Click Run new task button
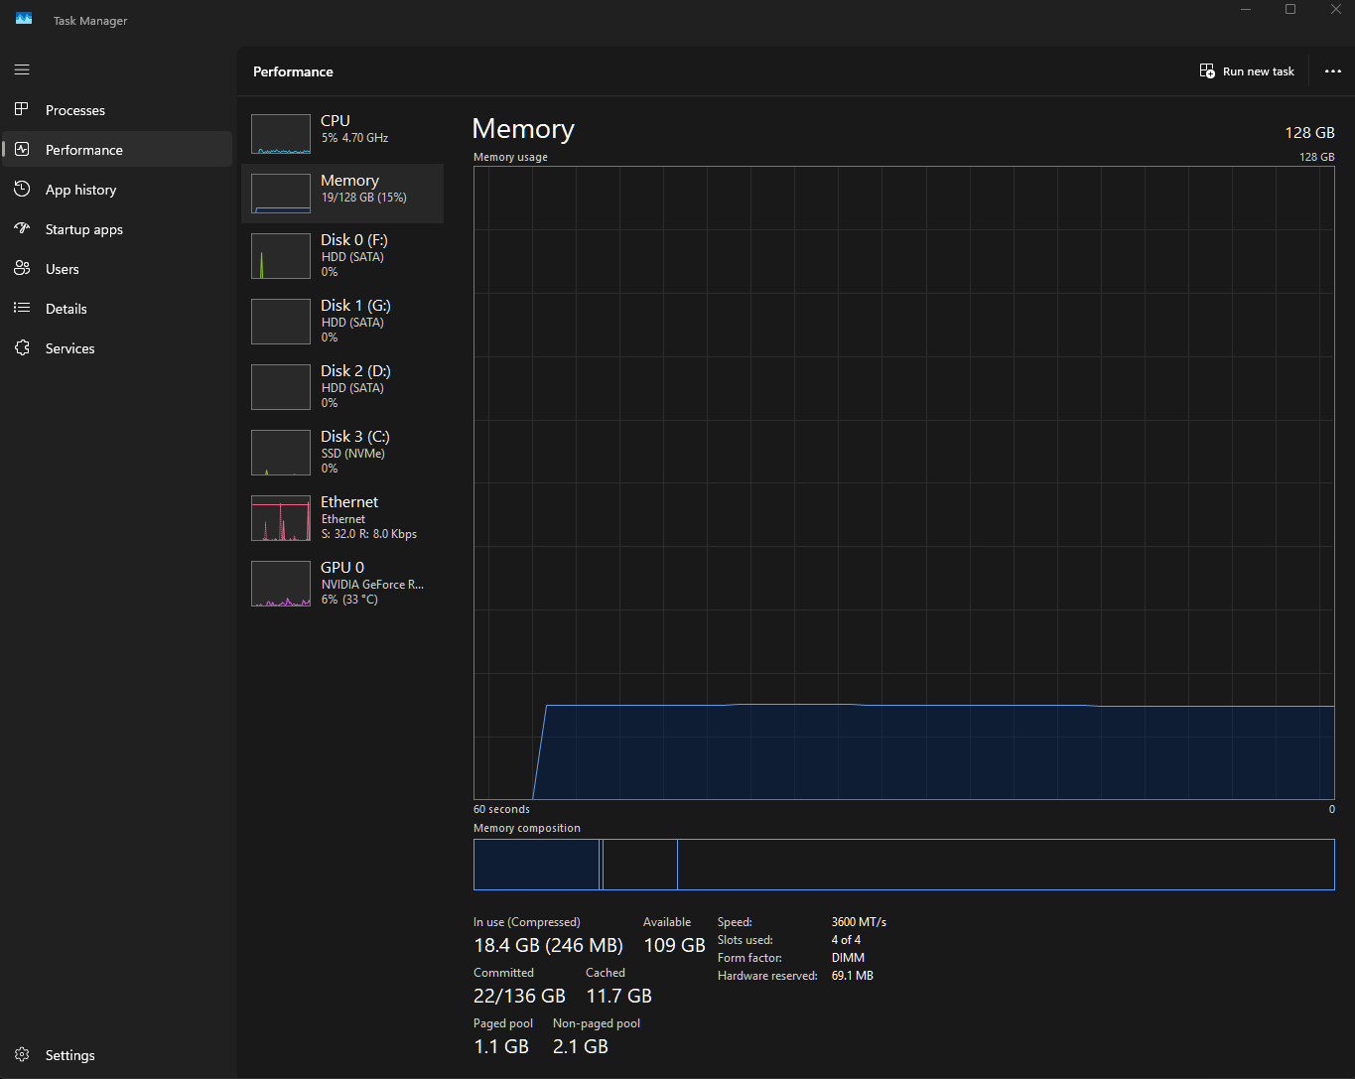 1247,71
